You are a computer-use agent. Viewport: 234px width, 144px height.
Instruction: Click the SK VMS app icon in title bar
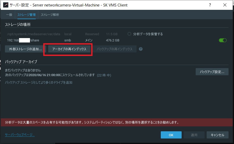click(x=6, y=5)
